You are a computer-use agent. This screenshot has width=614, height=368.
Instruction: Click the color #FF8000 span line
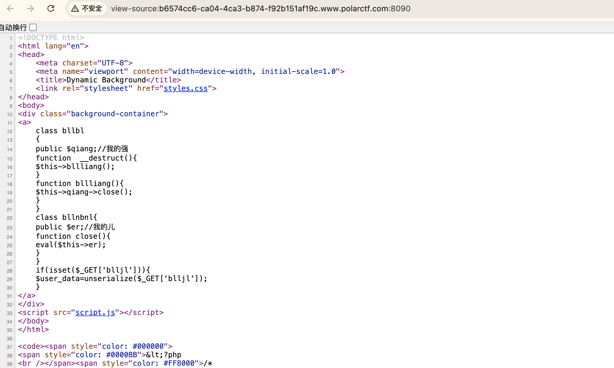click(115, 363)
